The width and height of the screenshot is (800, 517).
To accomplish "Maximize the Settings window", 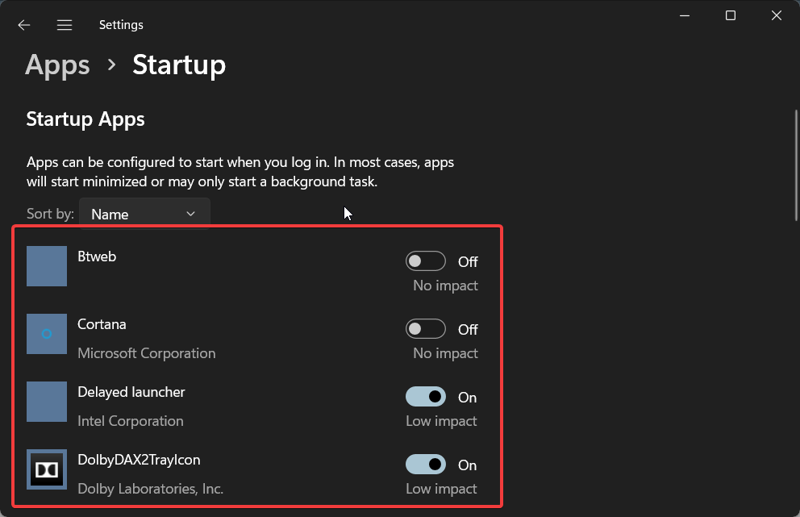I will 731,16.
